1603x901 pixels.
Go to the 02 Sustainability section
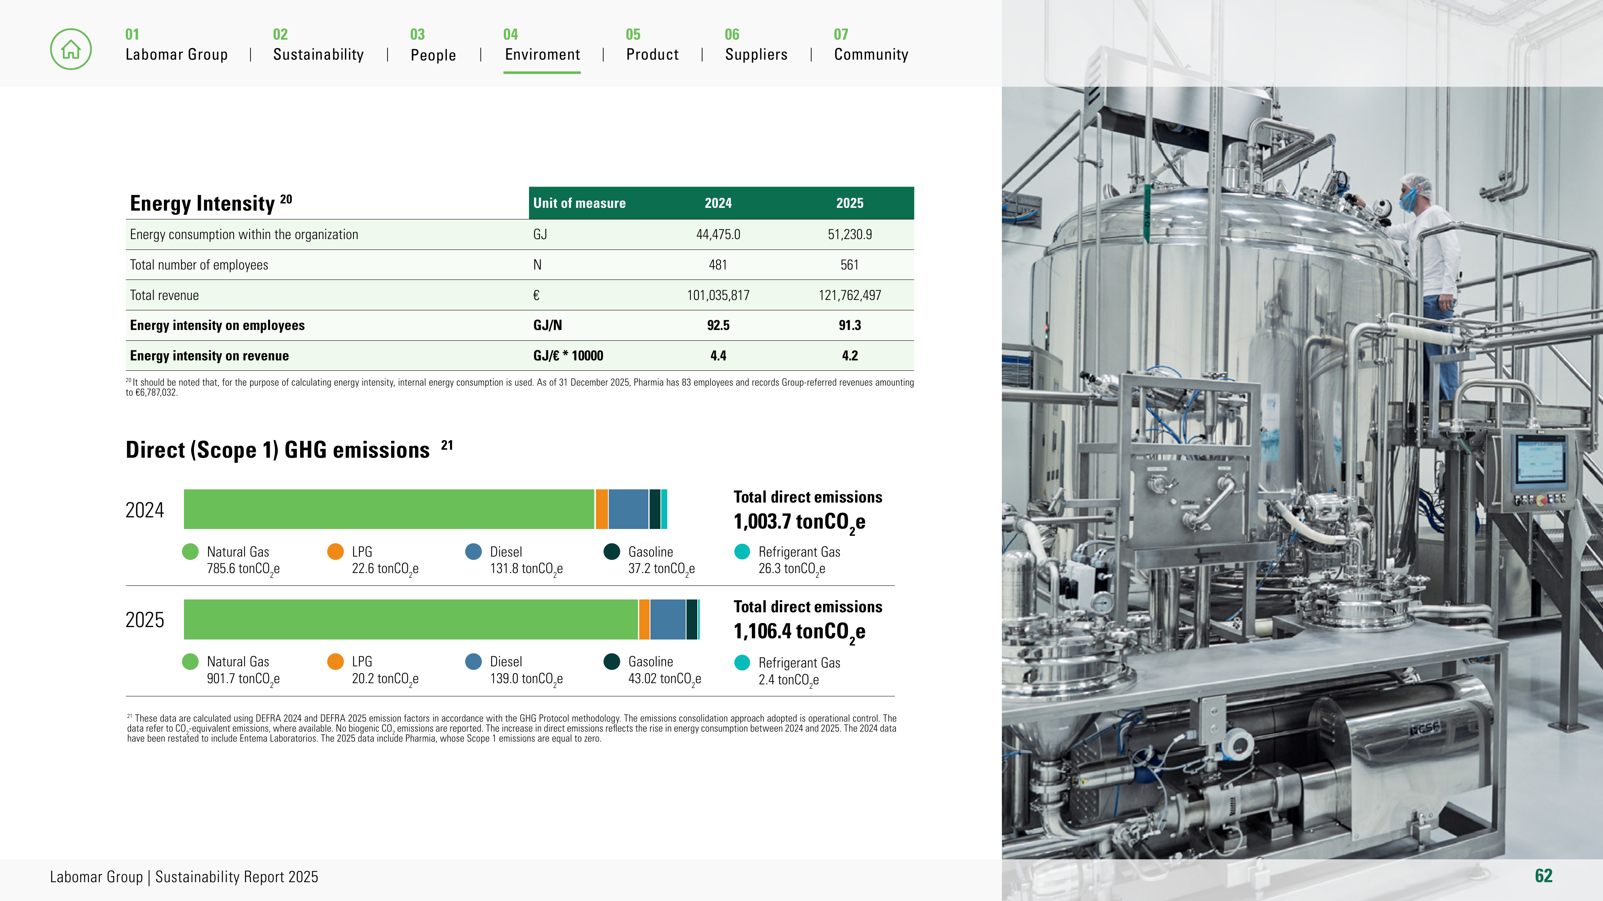(319, 45)
